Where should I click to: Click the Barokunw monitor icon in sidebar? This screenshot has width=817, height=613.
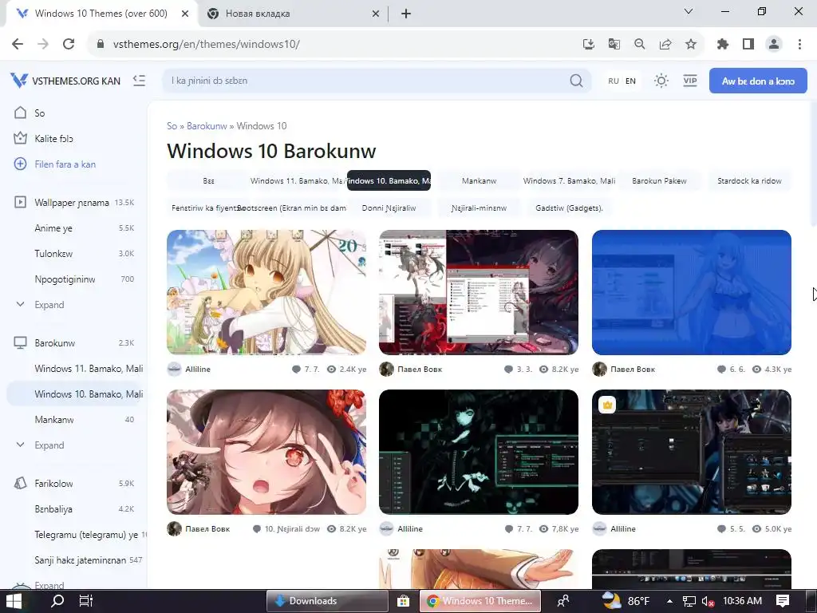tap(20, 342)
